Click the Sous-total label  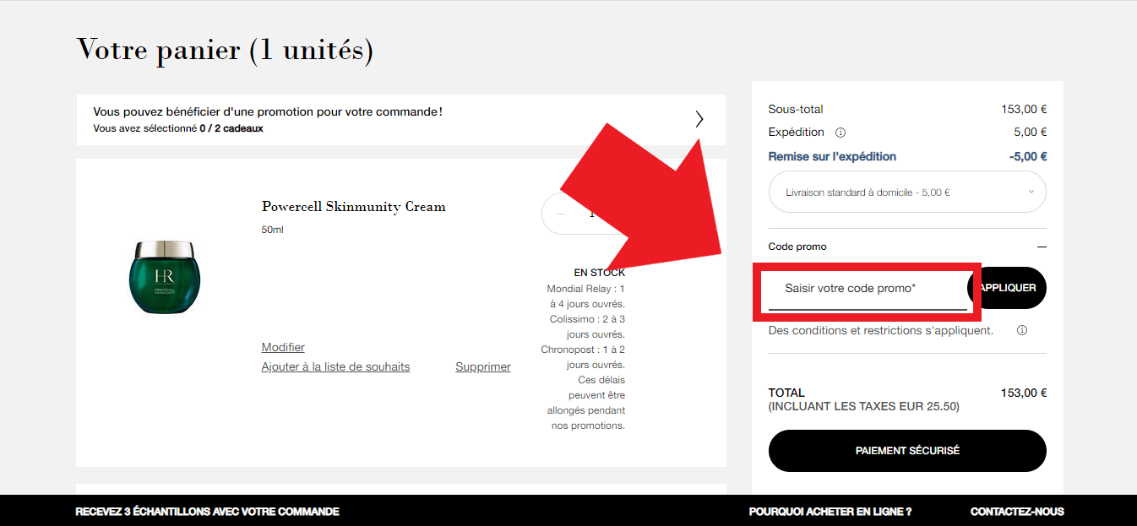point(796,109)
